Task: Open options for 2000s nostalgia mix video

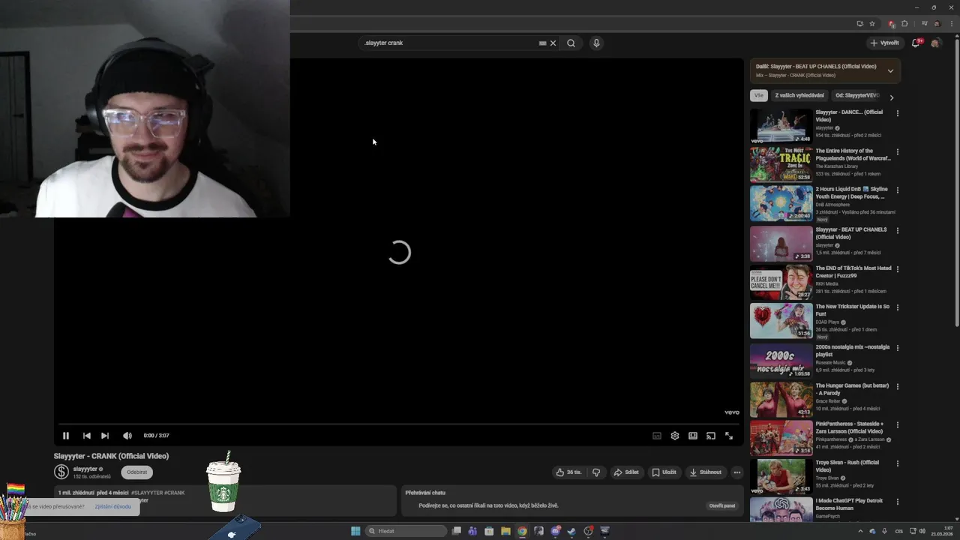Action: (x=898, y=348)
